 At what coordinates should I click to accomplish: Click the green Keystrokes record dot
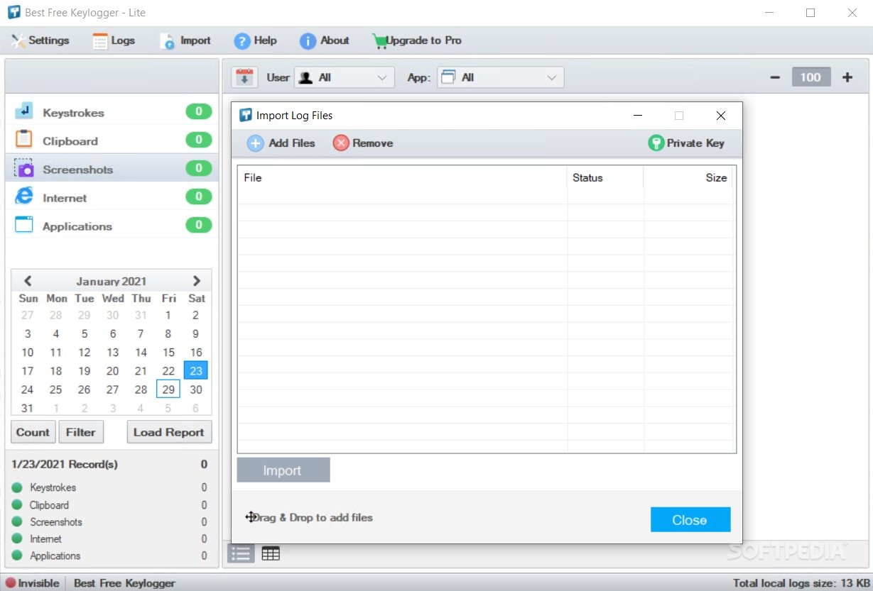[17, 487]
